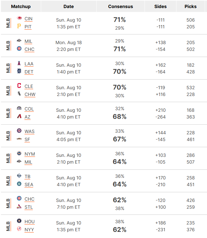The width and height of the screenshot is (207, 238).
Task: Open the TB team link
Action: tap(27, 176)
